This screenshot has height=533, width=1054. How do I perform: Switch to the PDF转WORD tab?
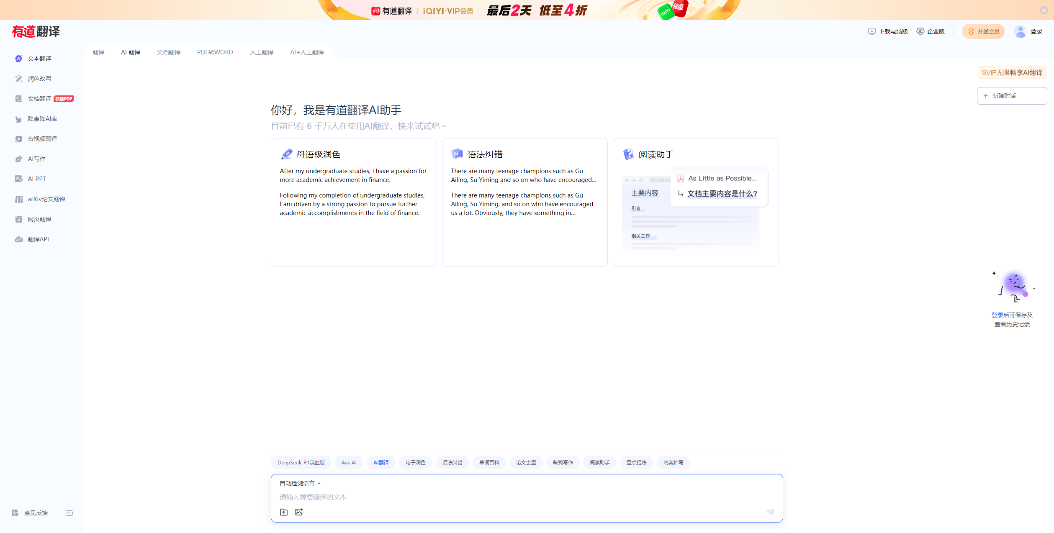pos(215,52)
